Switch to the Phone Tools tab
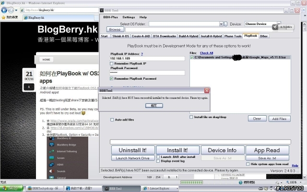The image size is (307, 192). 233,36
